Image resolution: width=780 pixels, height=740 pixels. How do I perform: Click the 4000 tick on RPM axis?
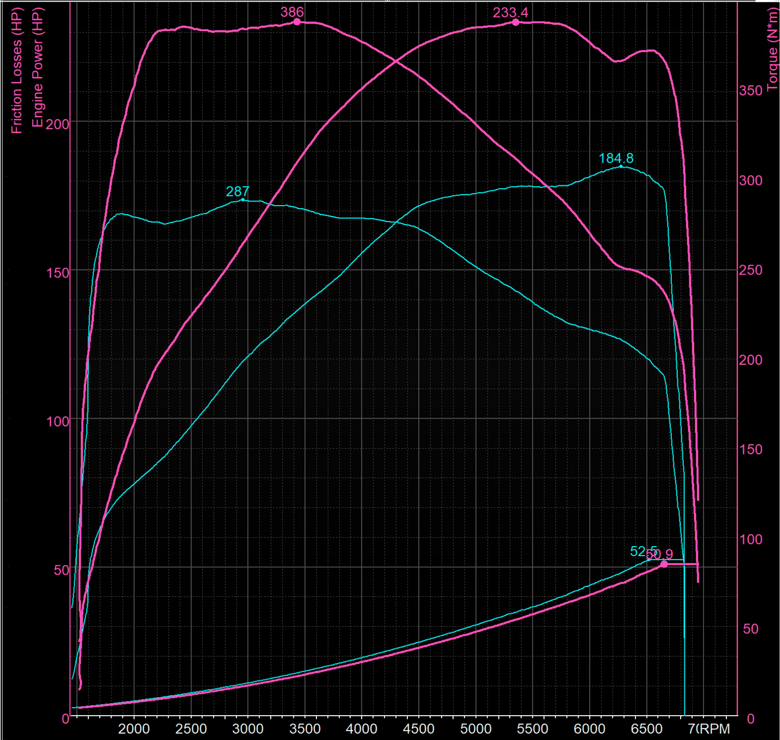pyautogui.click(x=362, y=729)
